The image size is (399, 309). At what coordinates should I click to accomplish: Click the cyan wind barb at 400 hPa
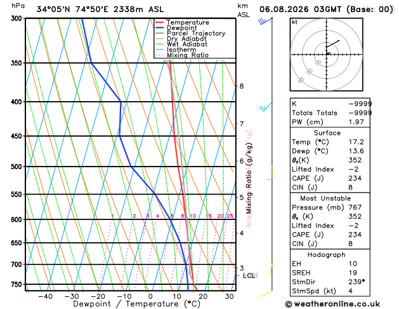(266, 106)
